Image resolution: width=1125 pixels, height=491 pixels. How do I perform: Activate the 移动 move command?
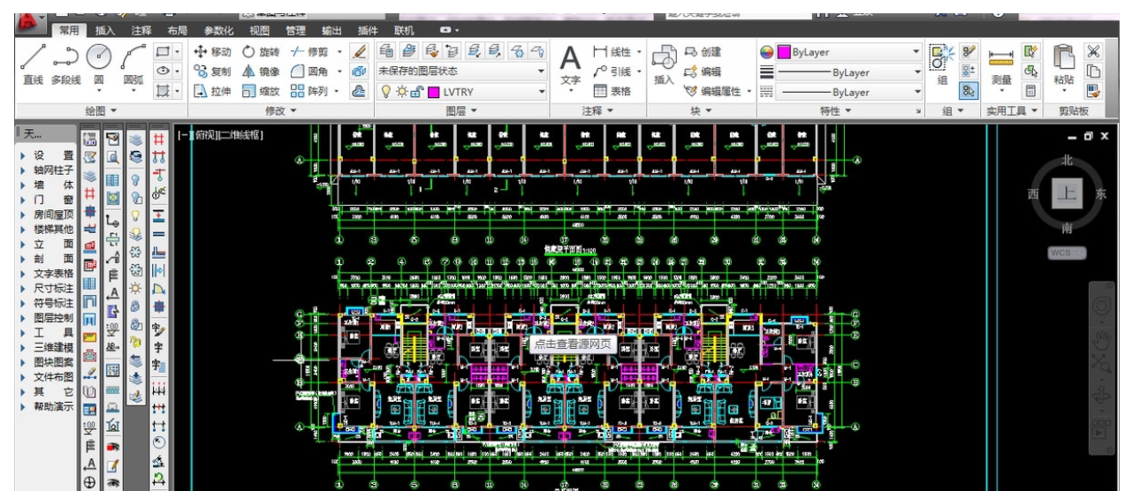point(211,53)
